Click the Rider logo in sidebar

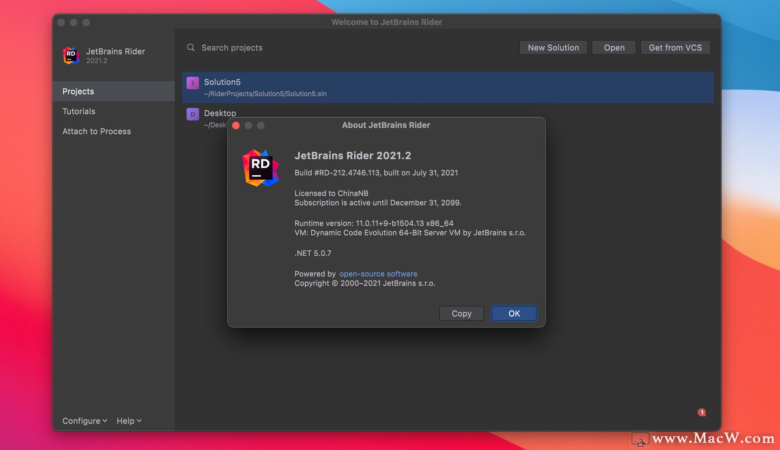(71, 55)
